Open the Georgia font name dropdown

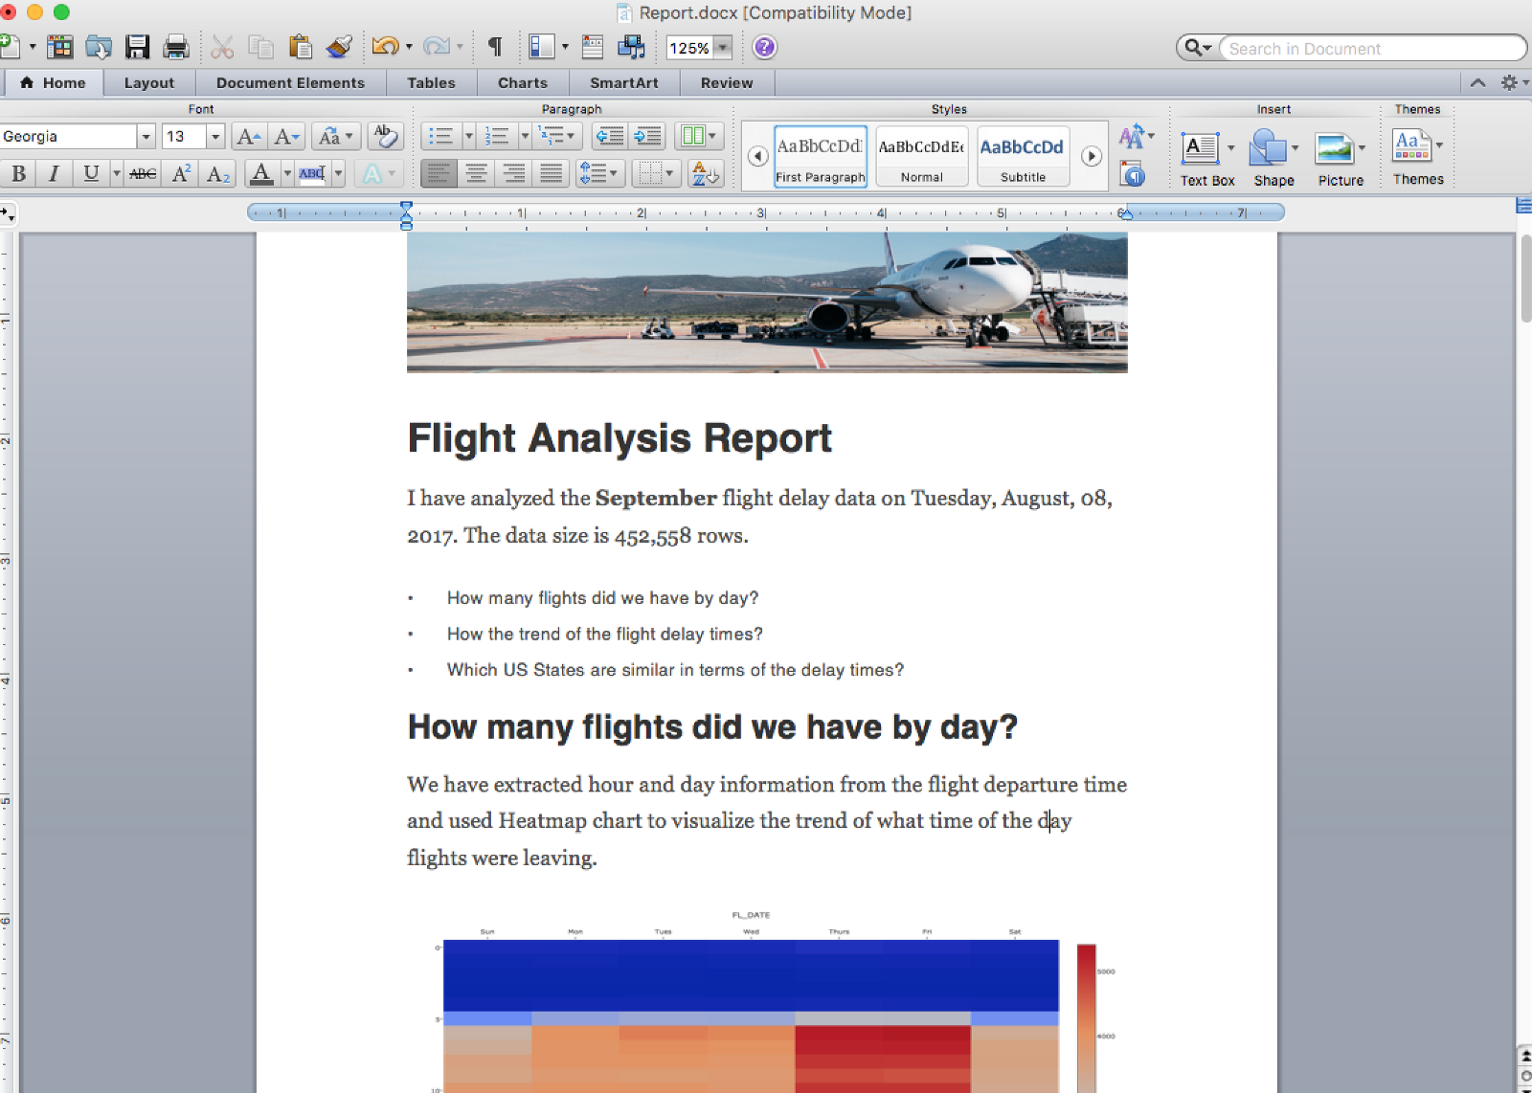[x=146, y=137]
